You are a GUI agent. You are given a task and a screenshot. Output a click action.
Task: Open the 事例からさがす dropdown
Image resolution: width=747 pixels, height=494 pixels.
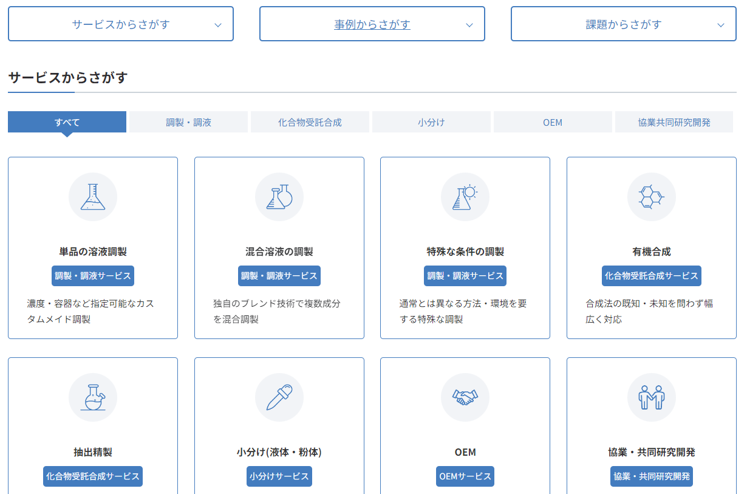(x=372, y=24)
